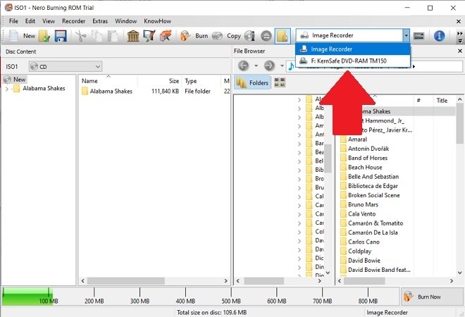Open disc info with the disc 'i' icon
Image resolution: width=465 pixels, height=317 pixels.
coord(249,36)
